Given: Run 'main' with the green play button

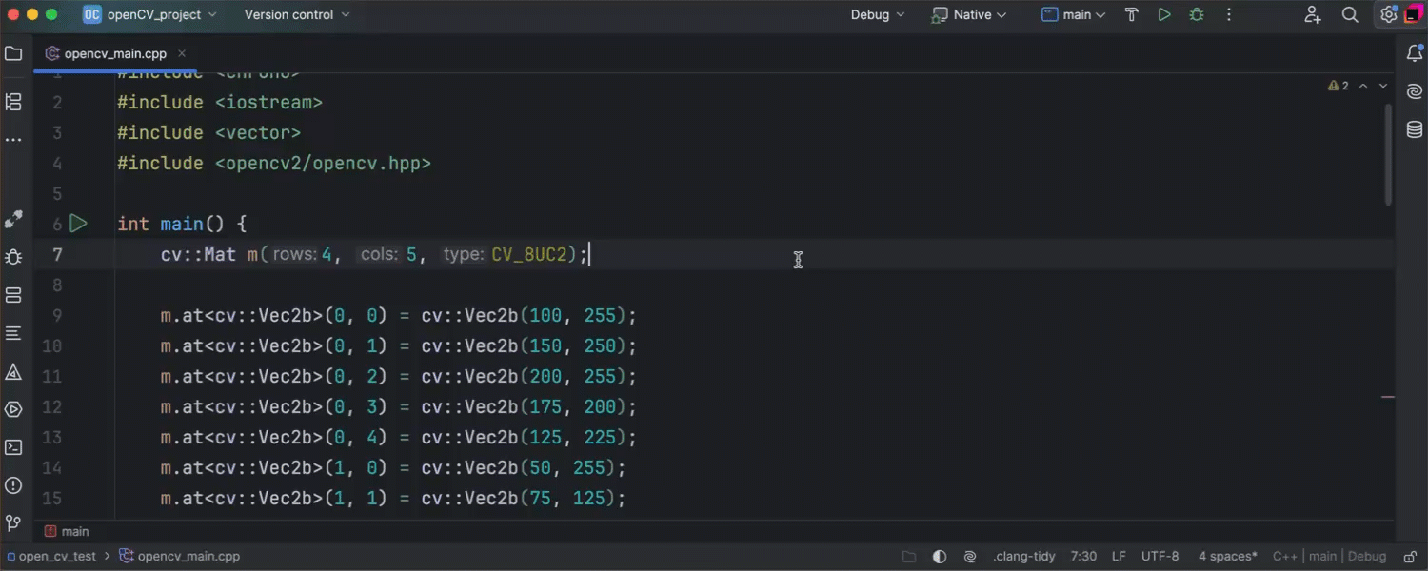Looking at the screenshot, I should [x=1163, y=15].
